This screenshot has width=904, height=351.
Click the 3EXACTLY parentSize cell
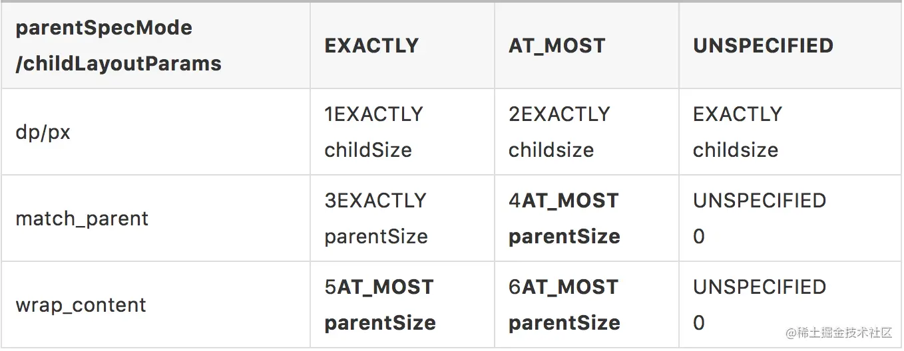click(x=375, y=218)
